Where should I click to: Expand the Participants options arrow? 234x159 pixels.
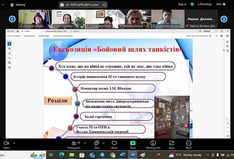click(85, 142)
